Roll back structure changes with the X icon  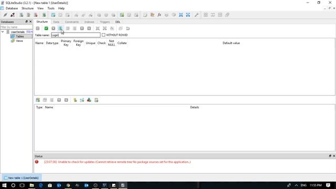(x=54, y=28)
